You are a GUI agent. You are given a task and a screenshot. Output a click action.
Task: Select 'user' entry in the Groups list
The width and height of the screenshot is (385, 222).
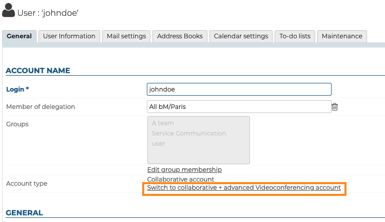pyautogui.click(x=158, y=144)
